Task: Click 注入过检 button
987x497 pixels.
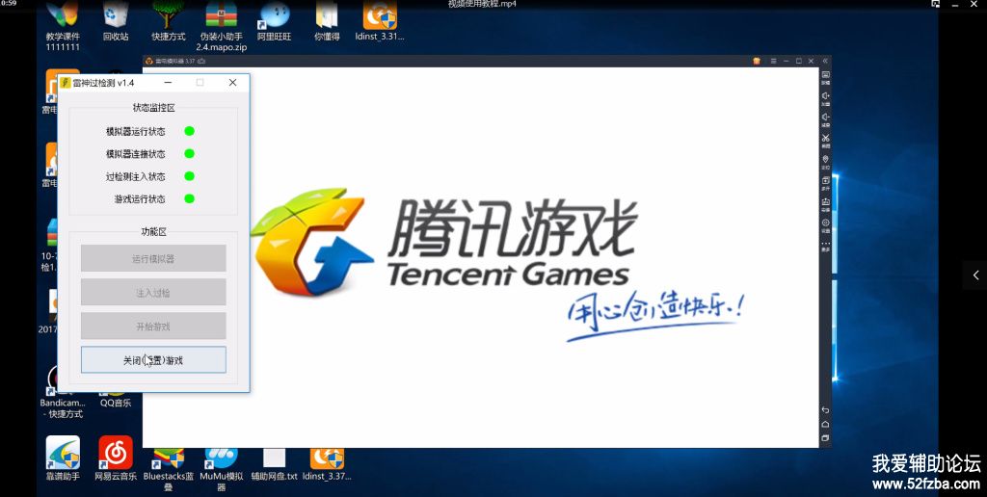Action: [x=153, y=293]
